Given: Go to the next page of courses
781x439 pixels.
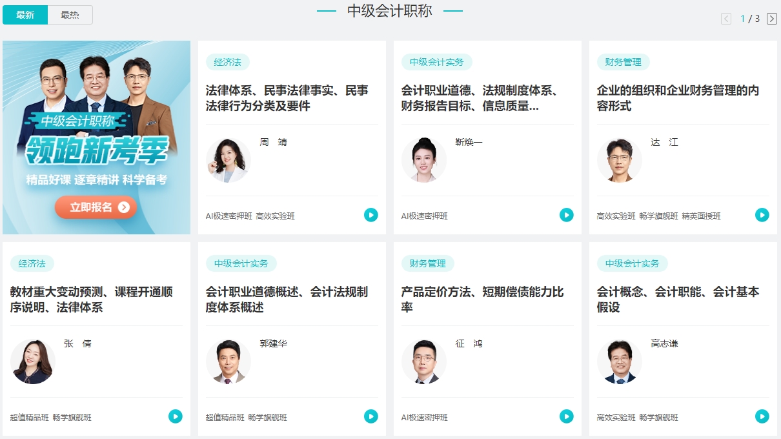Looking at the screenshot, I should coord(772,19).
